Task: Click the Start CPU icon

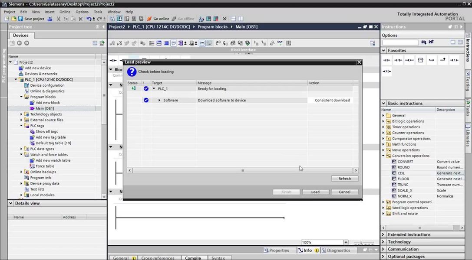Action: coord(208,19)
